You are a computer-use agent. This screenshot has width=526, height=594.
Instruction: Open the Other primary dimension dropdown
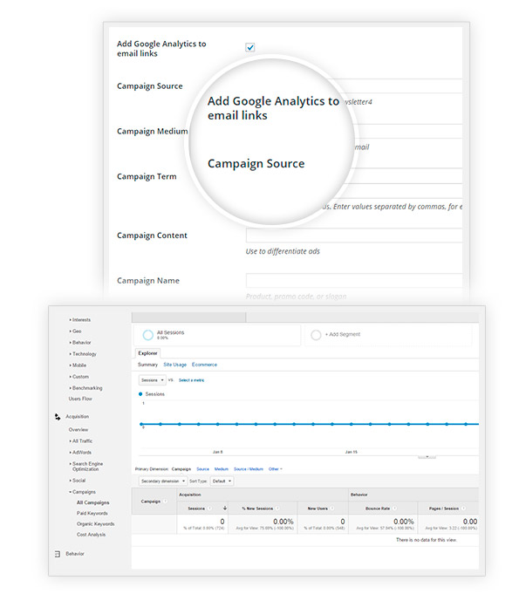(276, 469)
